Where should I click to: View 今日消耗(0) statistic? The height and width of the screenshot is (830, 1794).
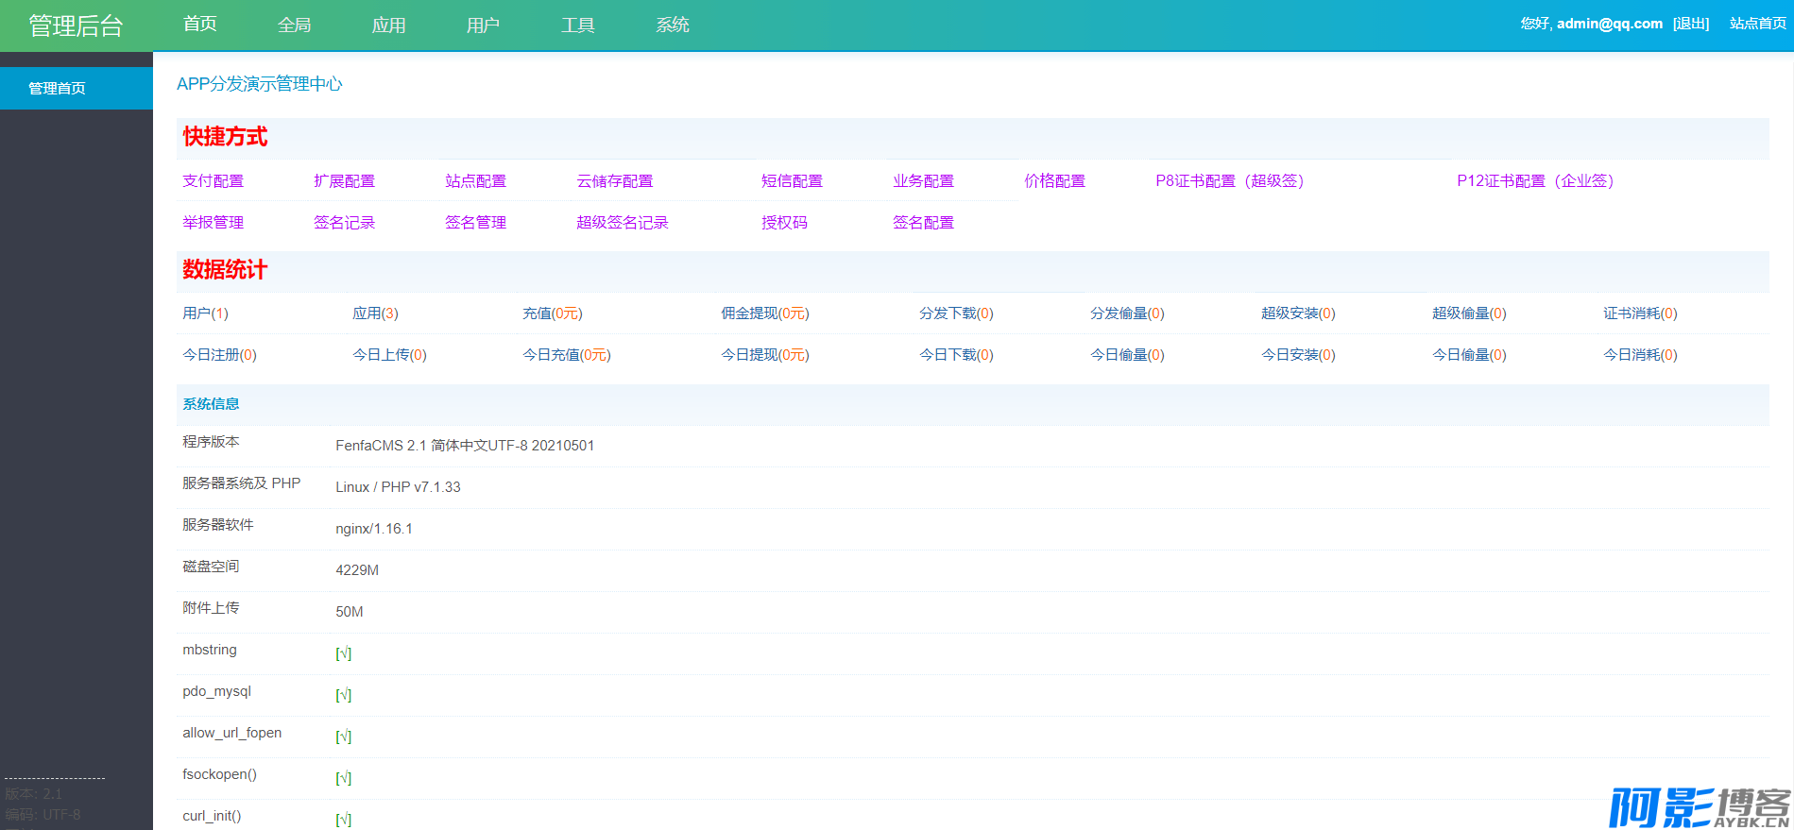tap(1641, 355)
